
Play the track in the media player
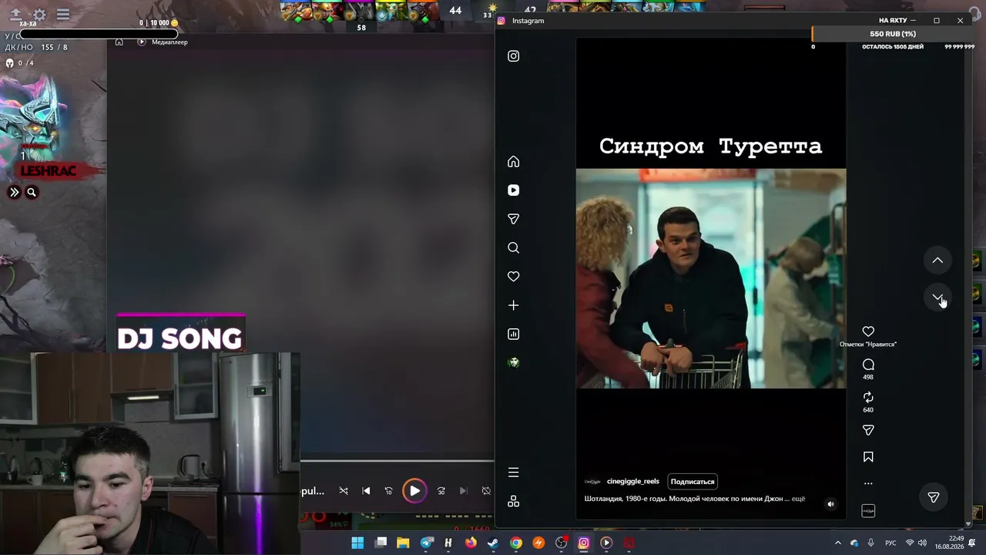pyautogui.click(x=414, y=491)
